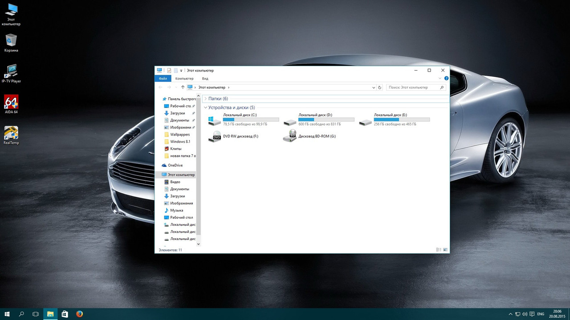Open the address bar history dropdown
Image resolution: width=570 pixels, height=320 pixels.
pos(374,88)
